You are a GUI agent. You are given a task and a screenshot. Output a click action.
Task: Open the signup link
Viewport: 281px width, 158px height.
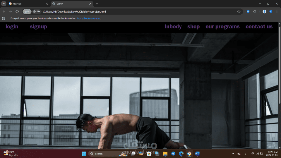tap(38, 27)
